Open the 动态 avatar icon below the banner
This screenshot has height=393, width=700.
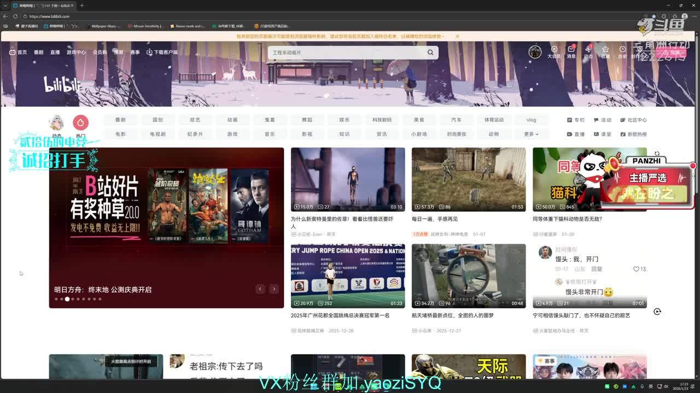pyautogui.click(x=56, y=123)
